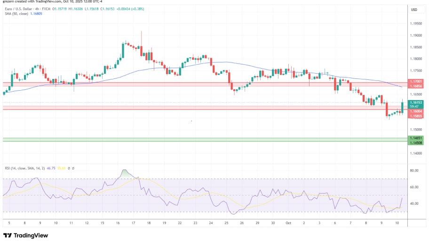The image size is (429, 241).
Task: Select the red 1.17001 resistance price tag
Action: click(416, 81)
